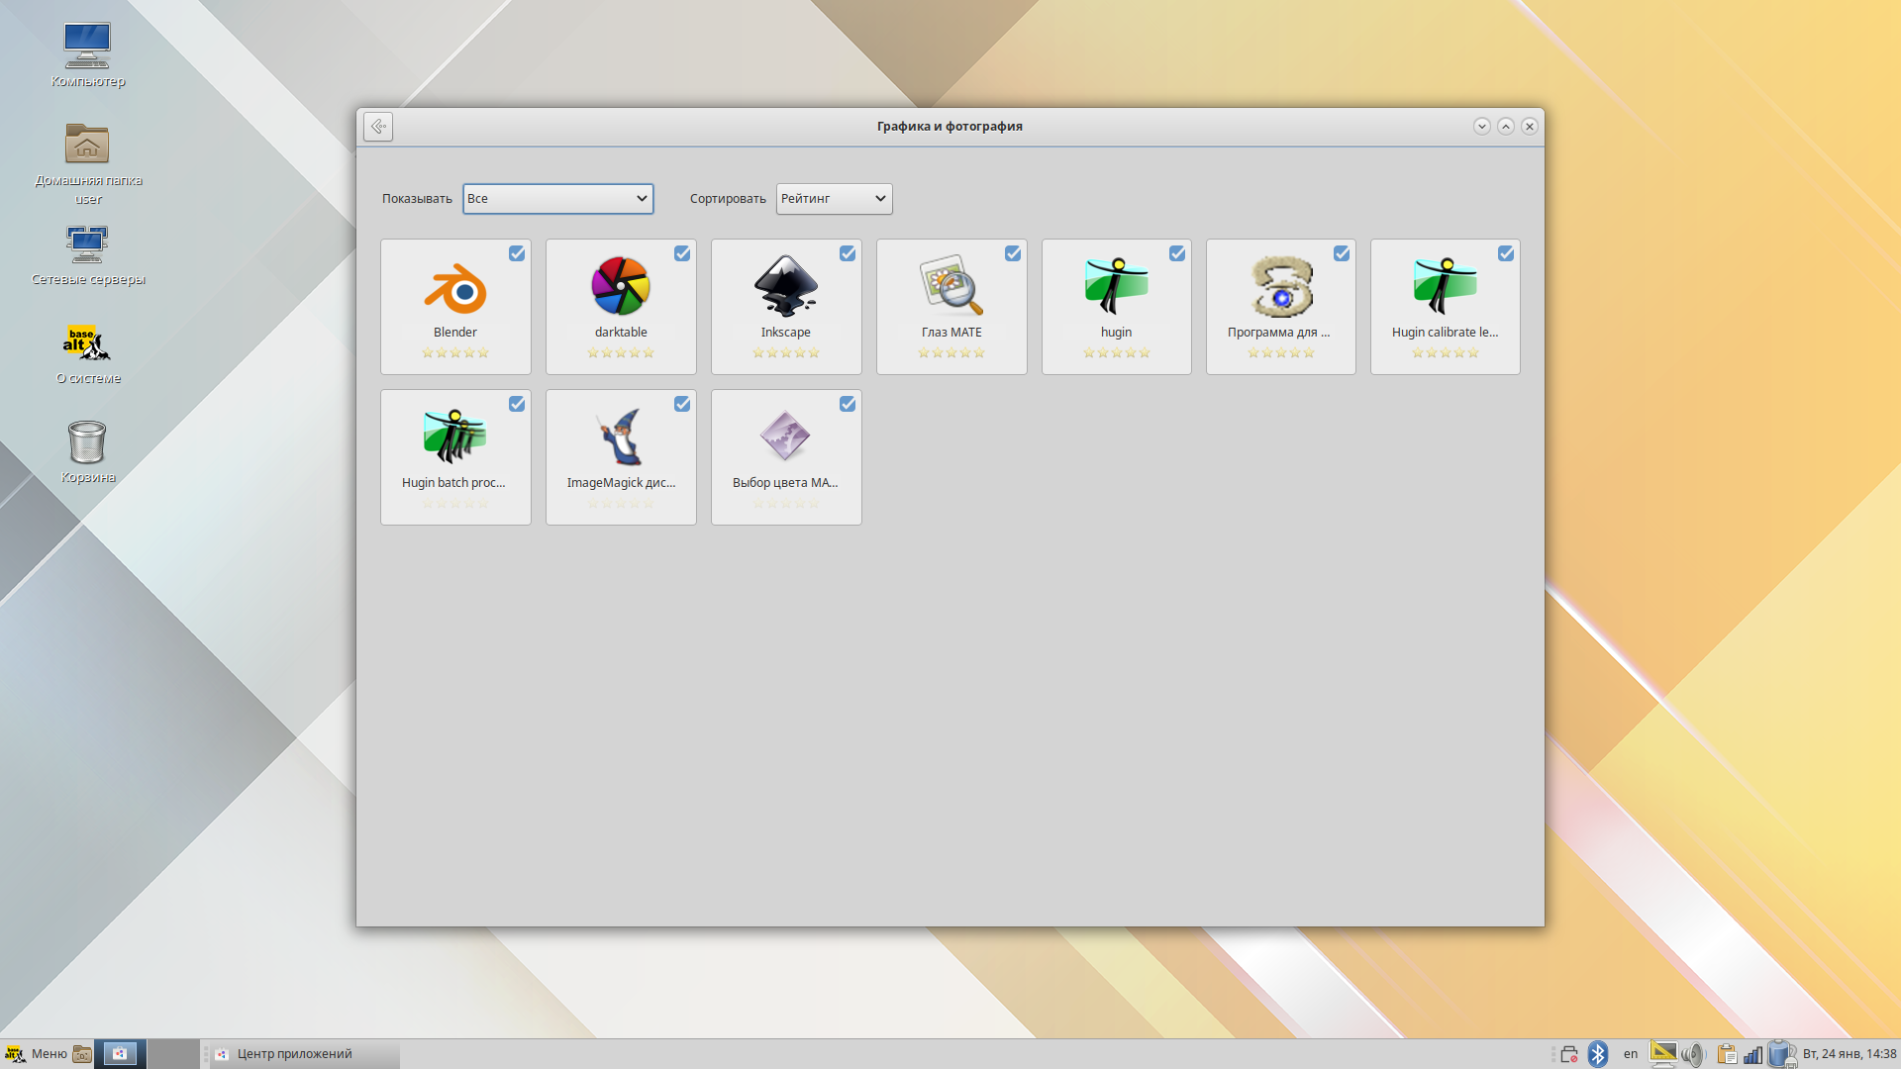This screenshot has width=1901, height=1069.
Task: Click the 'Hugin batch proc...' label
Action: pos(453,483)
